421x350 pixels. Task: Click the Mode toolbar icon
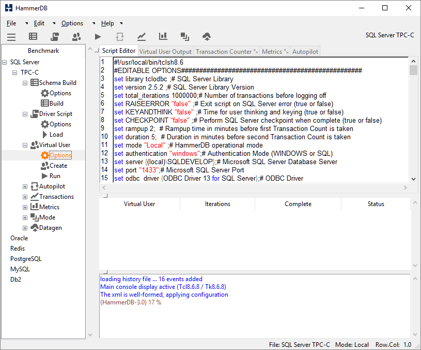click(x=185, y=37)
